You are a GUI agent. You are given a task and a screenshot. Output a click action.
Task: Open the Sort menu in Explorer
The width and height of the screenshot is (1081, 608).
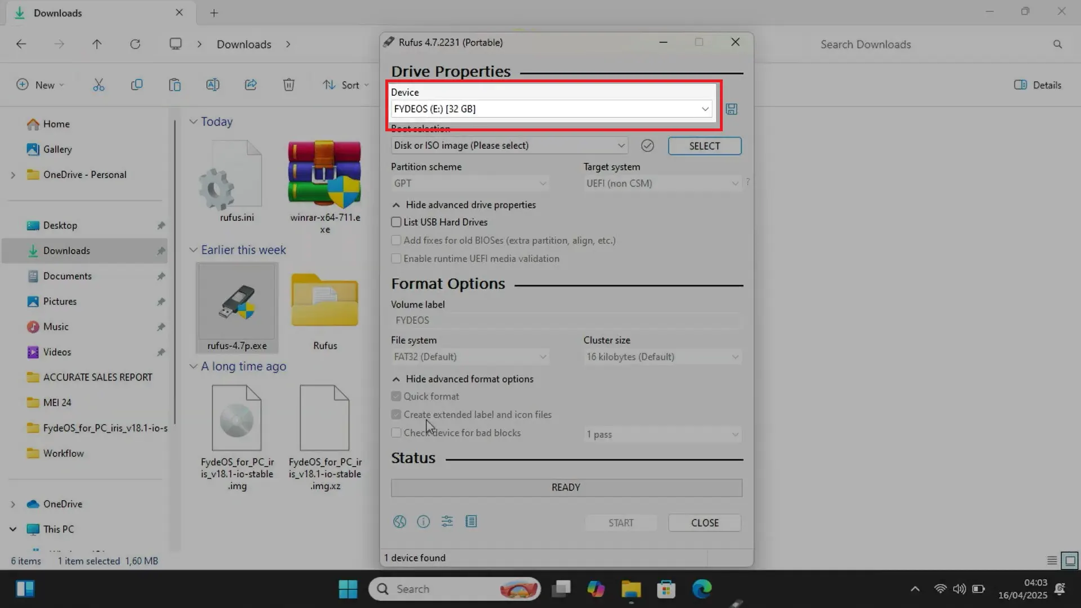(345, 85)
